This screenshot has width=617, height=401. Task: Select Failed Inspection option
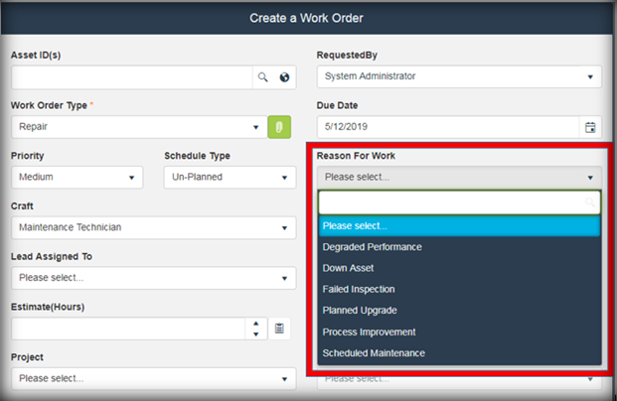tap(359, 289)
